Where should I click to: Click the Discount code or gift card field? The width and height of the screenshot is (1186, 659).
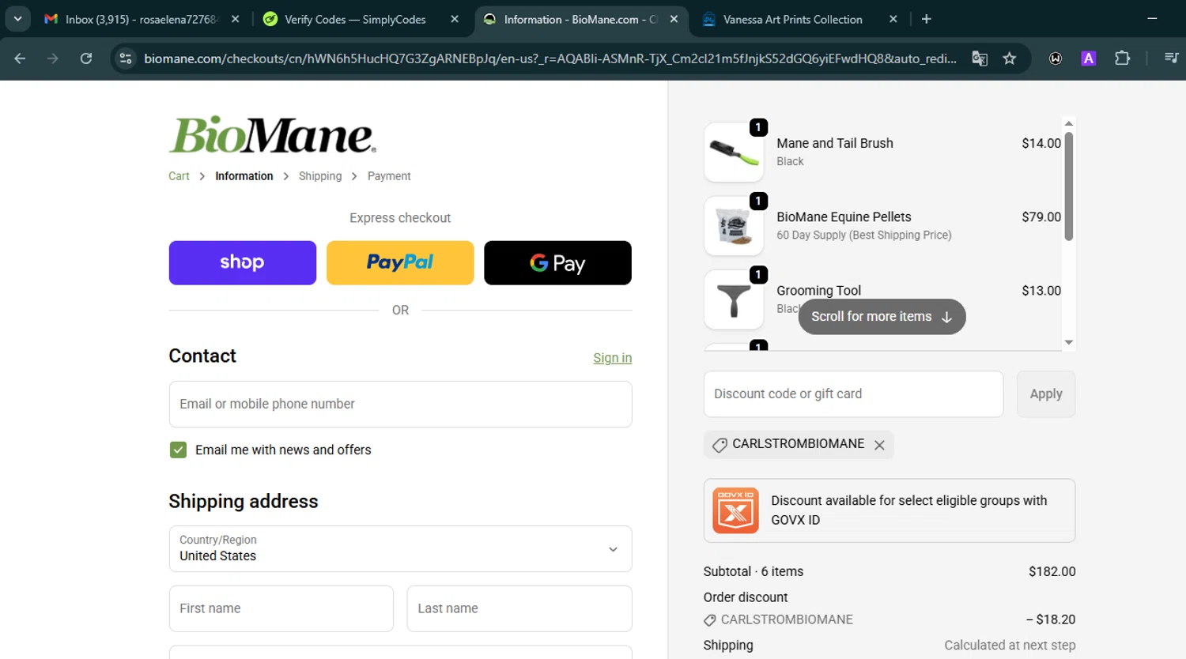click(x=853, y=394)
